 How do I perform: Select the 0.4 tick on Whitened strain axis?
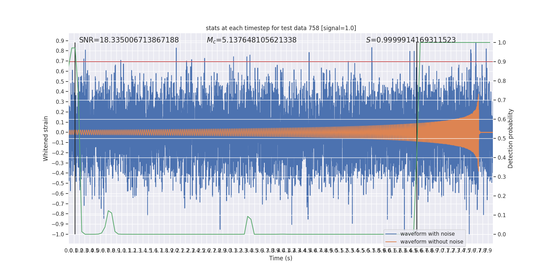60,91
